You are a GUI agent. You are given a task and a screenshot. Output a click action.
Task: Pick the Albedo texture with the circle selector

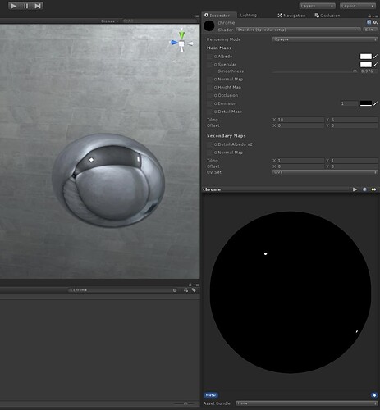[x=216, y=57]
